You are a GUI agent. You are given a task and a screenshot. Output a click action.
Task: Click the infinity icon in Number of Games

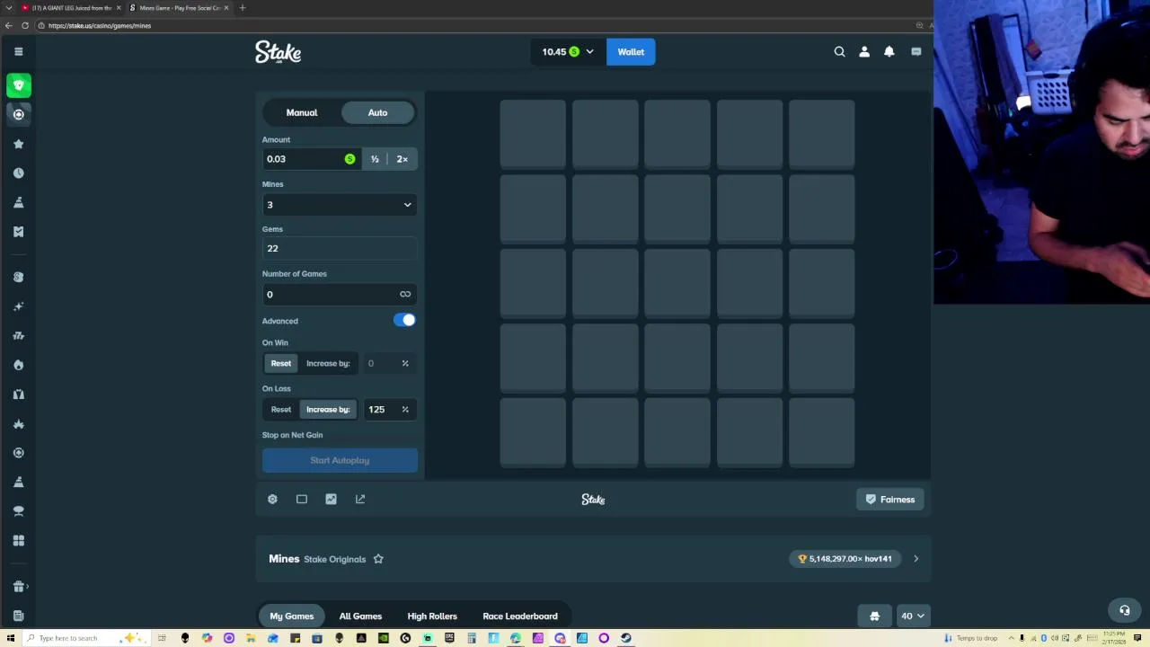405,295
